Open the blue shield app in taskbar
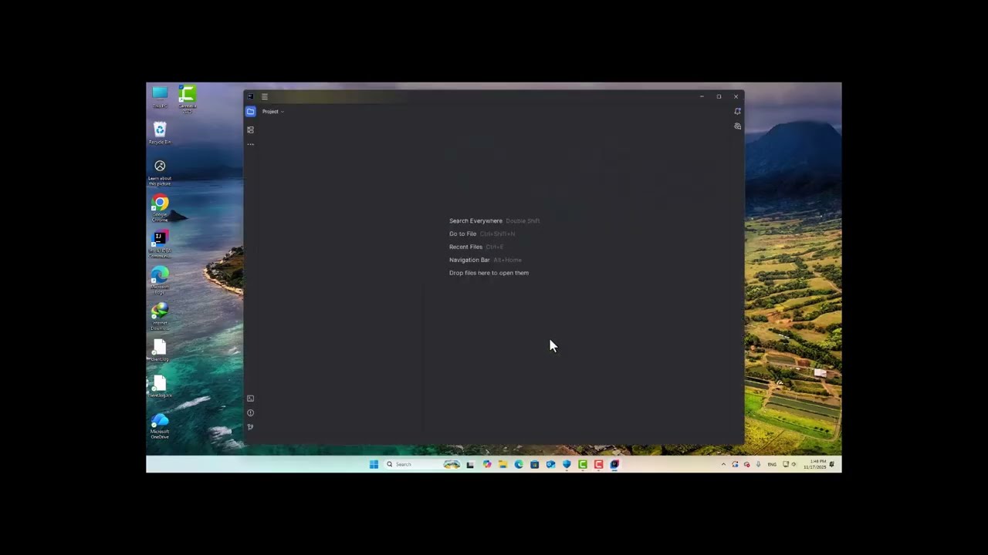Viewport: 988px width, 555px height. (x=567, y=464)
